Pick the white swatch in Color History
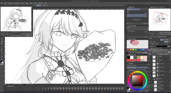This screenshot has height=93, width=171. coord(132,58)
